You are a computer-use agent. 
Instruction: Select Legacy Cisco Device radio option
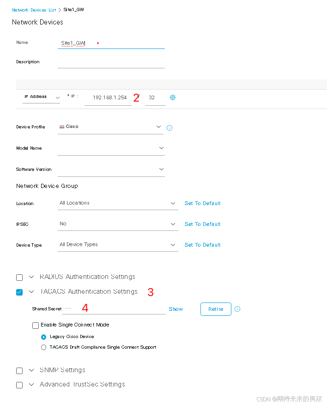(44, 337)
